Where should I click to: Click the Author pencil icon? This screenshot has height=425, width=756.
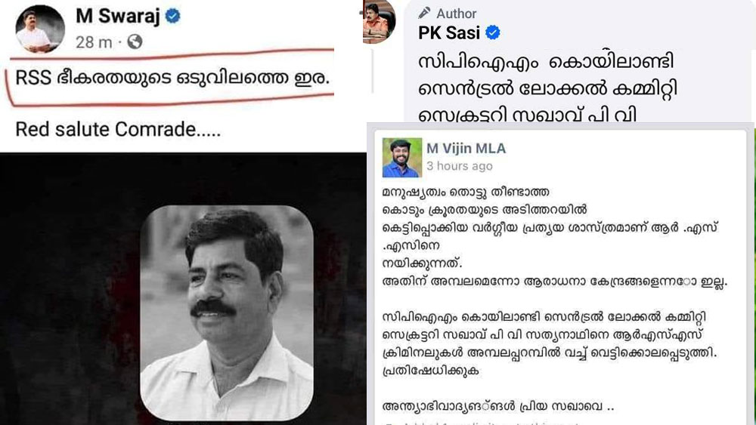424,13
